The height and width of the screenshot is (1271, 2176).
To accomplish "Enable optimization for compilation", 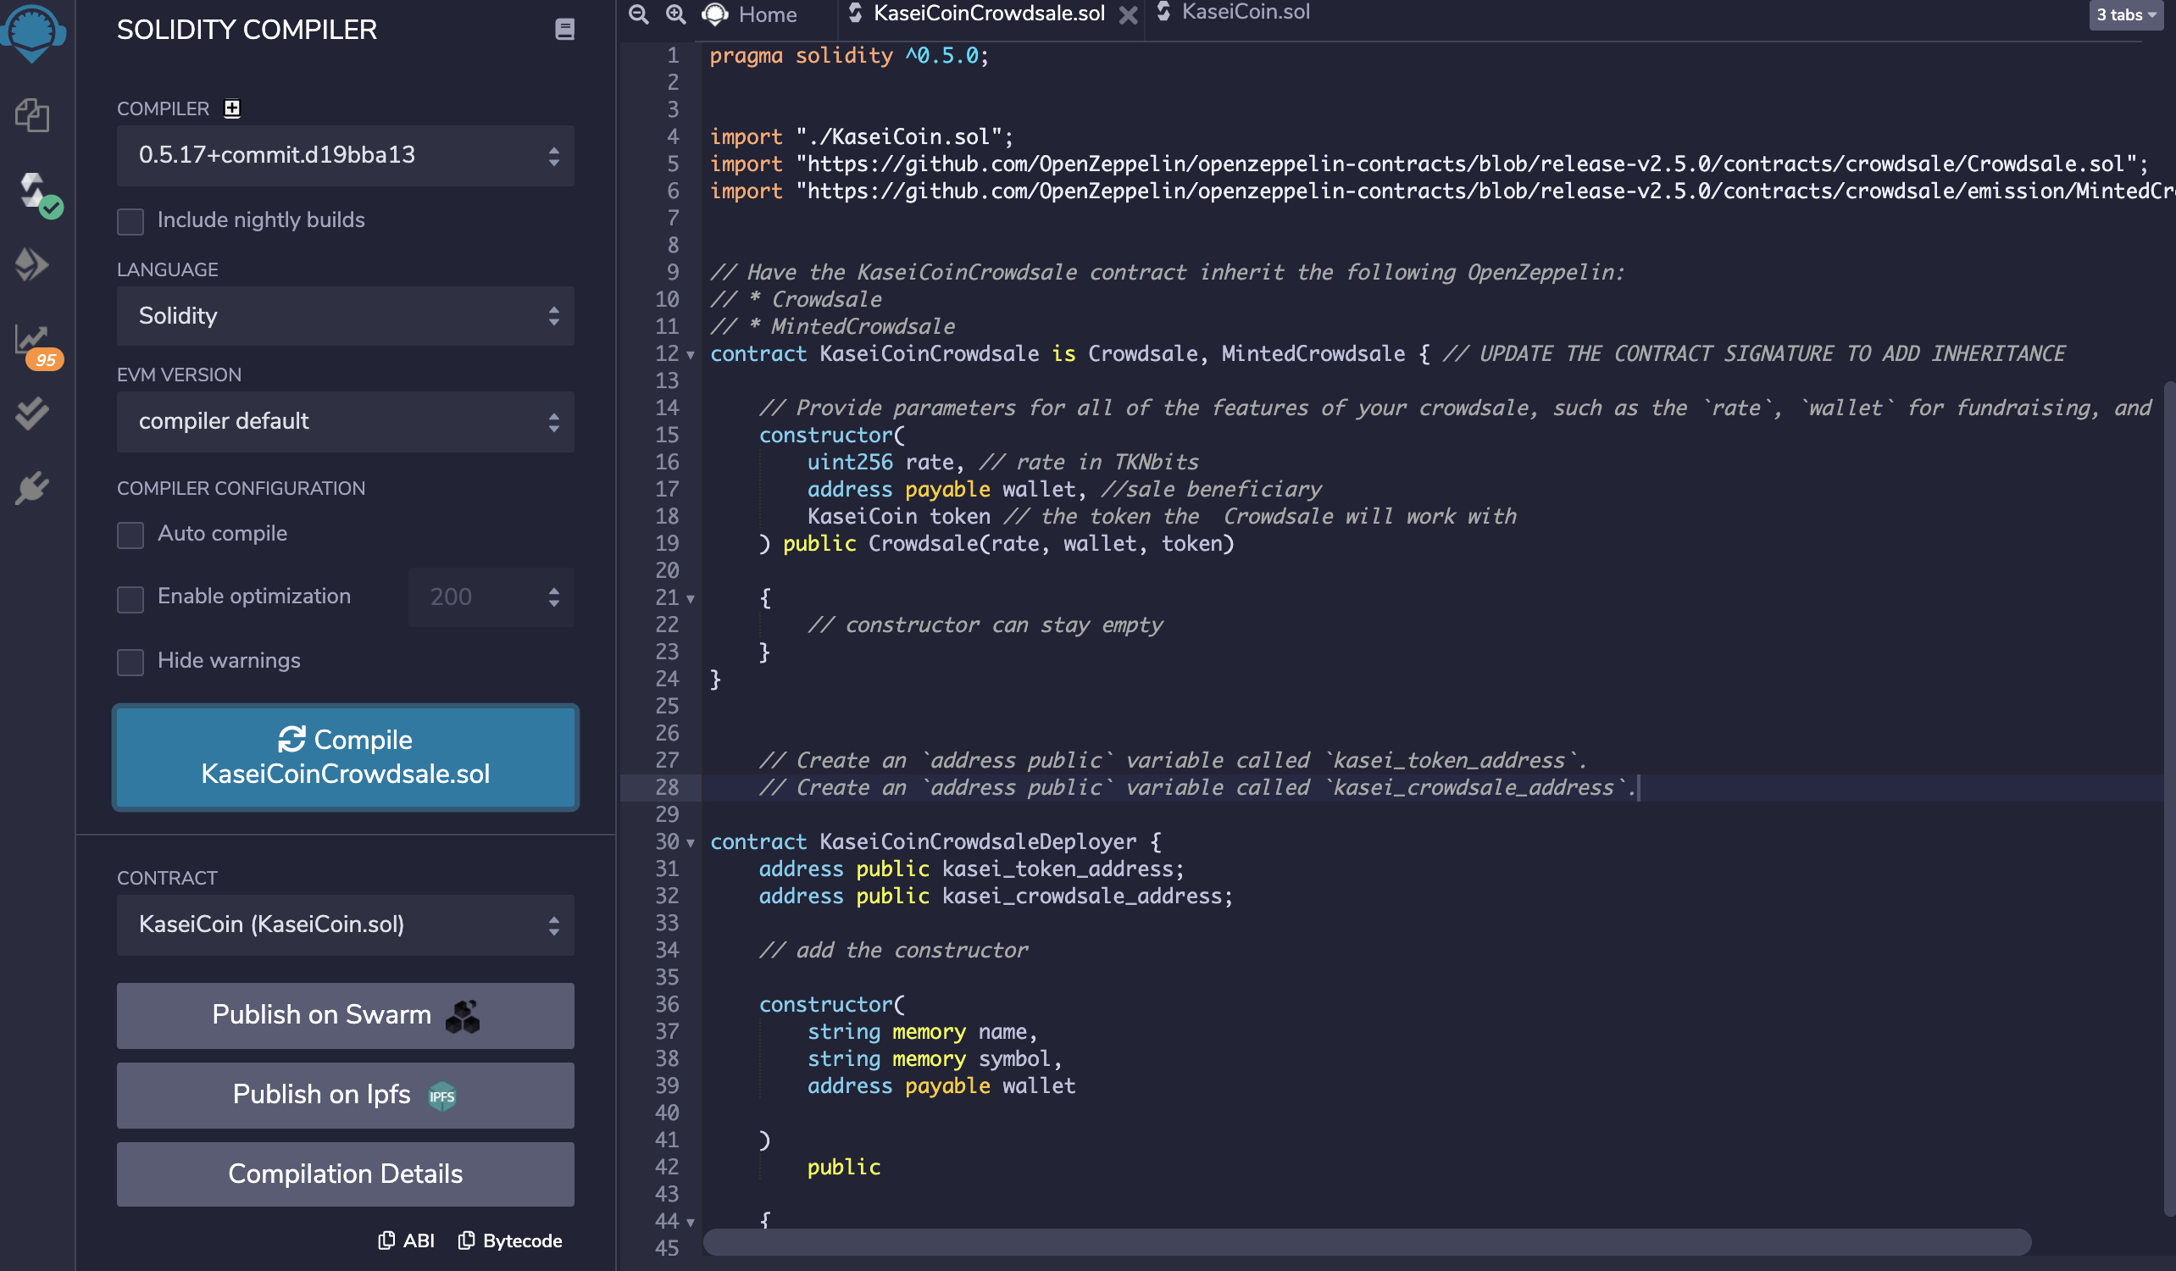I will click(130, 598).
